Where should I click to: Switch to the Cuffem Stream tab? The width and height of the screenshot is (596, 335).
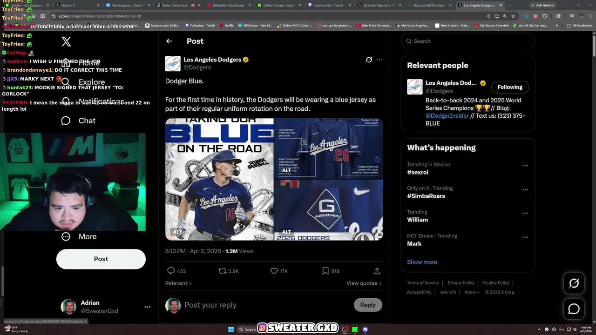pos(278,5)
